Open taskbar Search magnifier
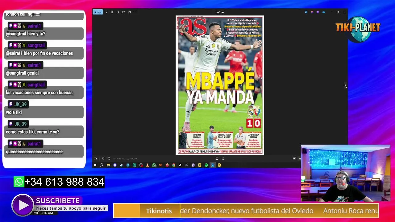The height and width of the screenshot is (222, 395). (x=102, y=165)
